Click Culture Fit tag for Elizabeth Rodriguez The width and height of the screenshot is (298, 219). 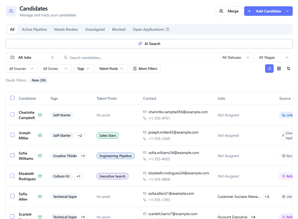(61, 176)
